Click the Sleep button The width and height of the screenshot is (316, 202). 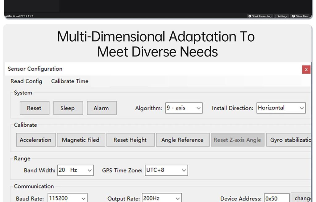(68, 108)
